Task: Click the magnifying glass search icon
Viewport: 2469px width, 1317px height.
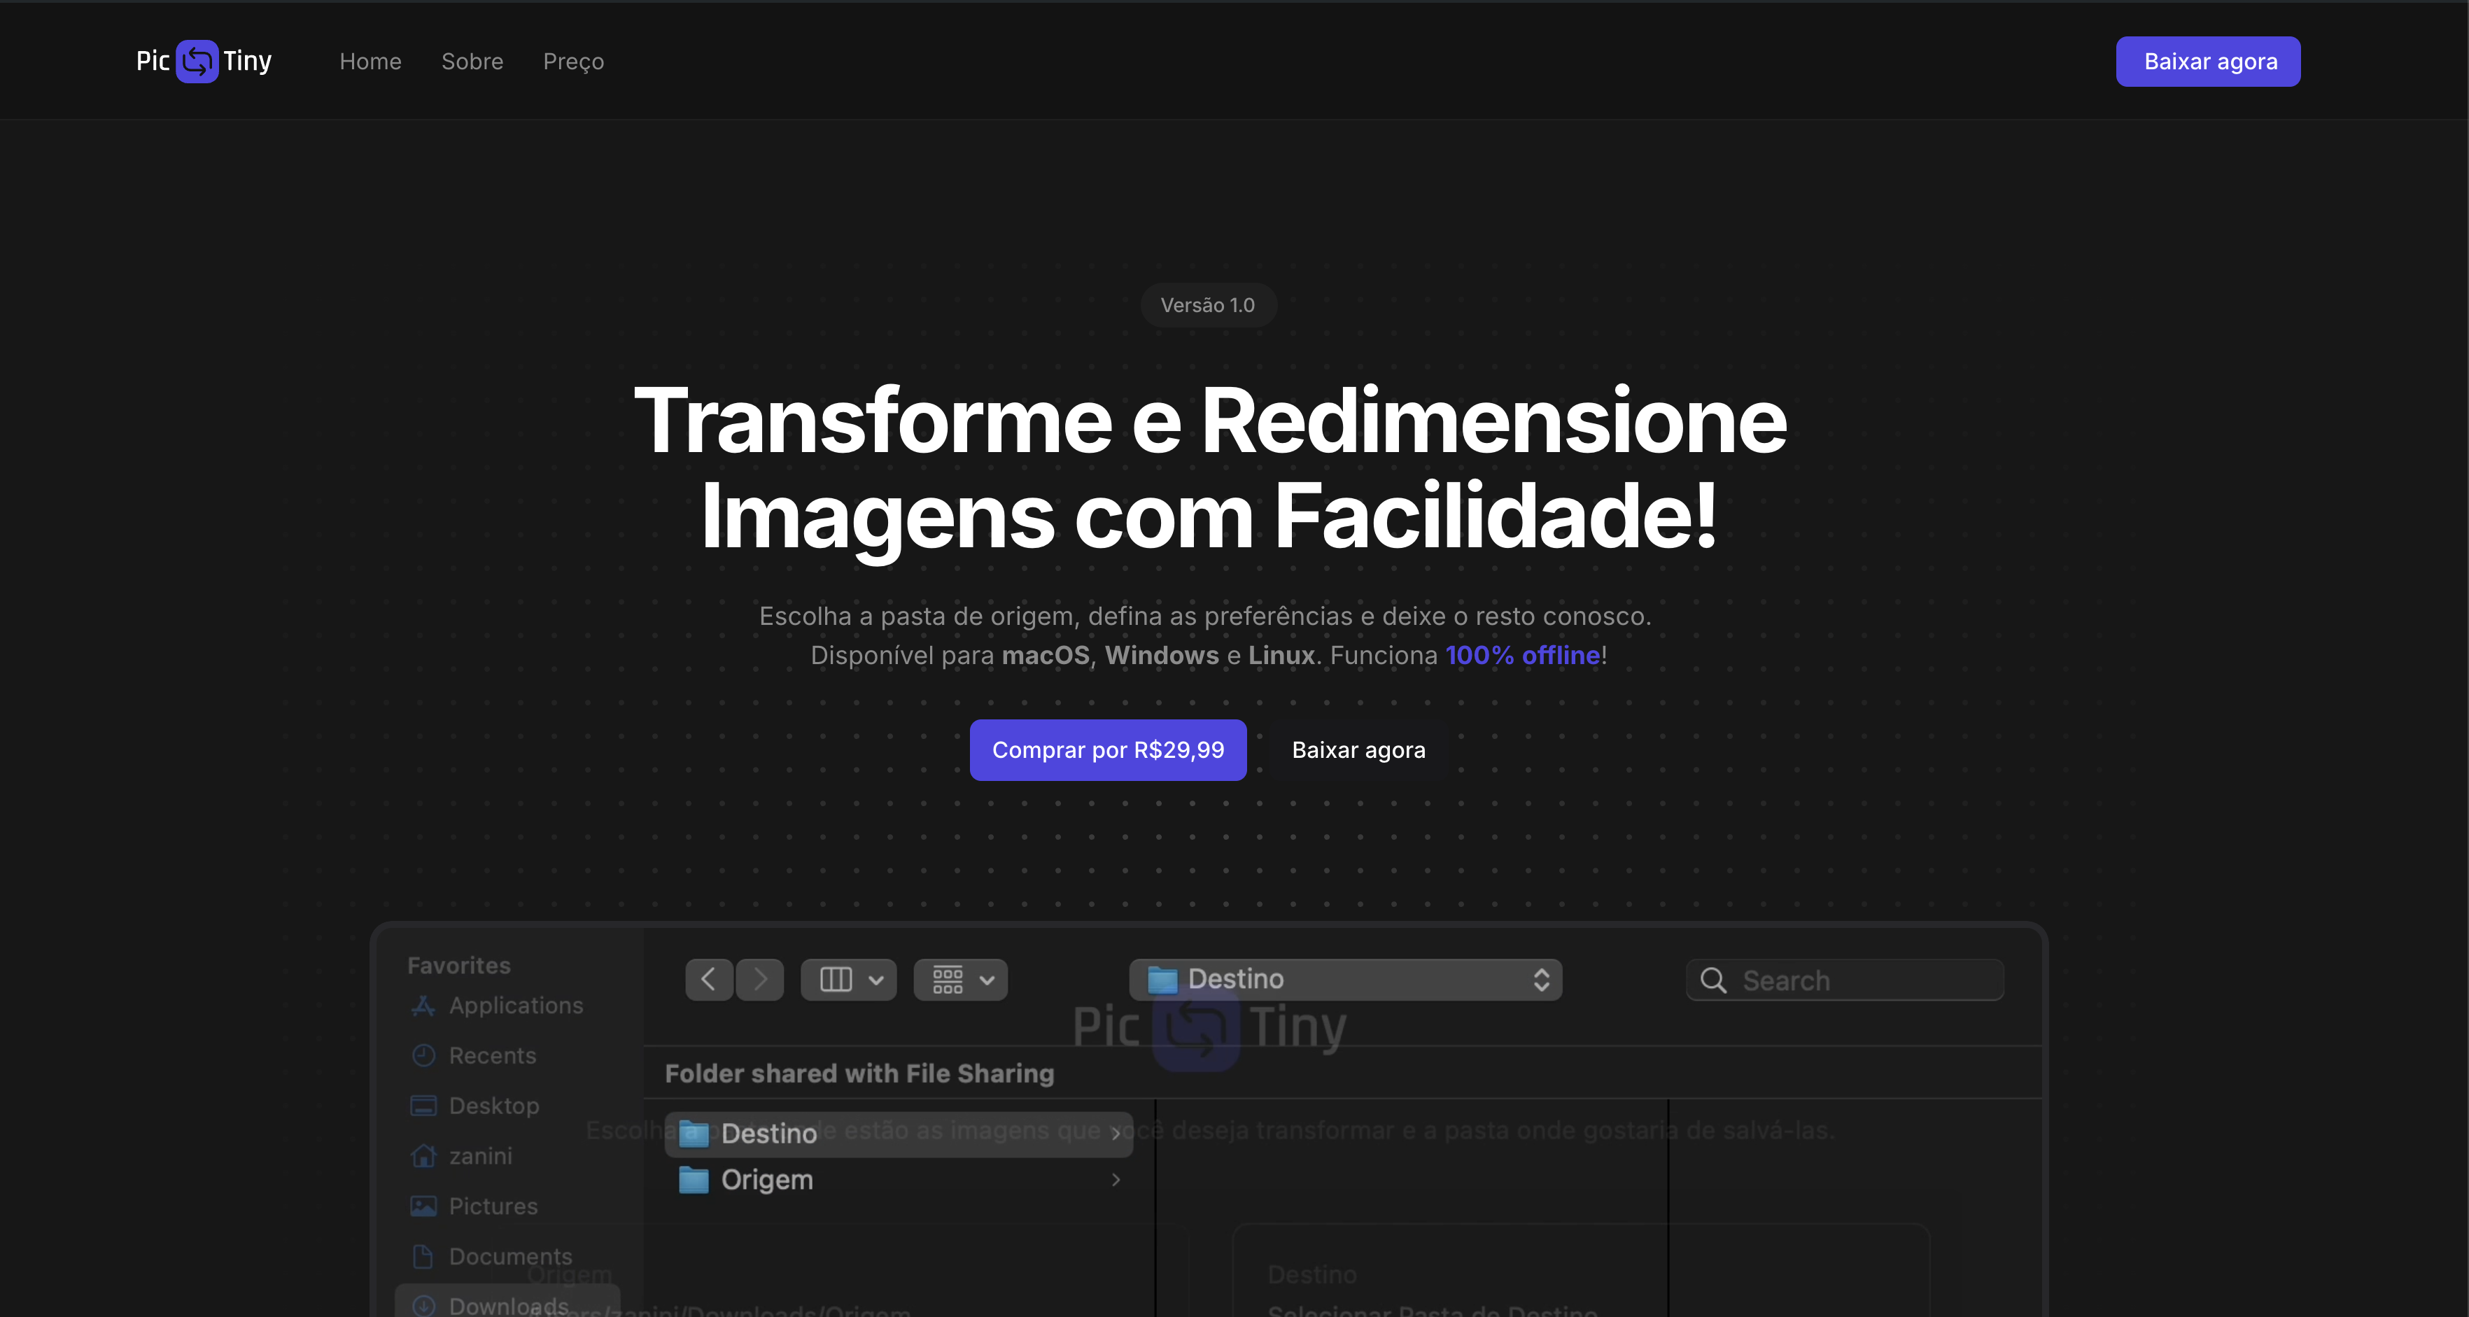Action: coord(1712,980)
